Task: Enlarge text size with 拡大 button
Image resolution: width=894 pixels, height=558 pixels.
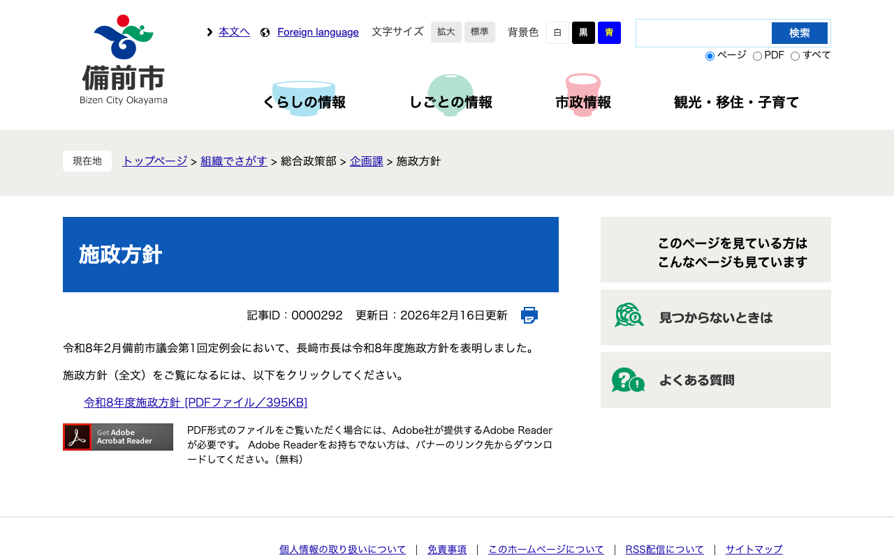Action: click(x=446, y=32)
